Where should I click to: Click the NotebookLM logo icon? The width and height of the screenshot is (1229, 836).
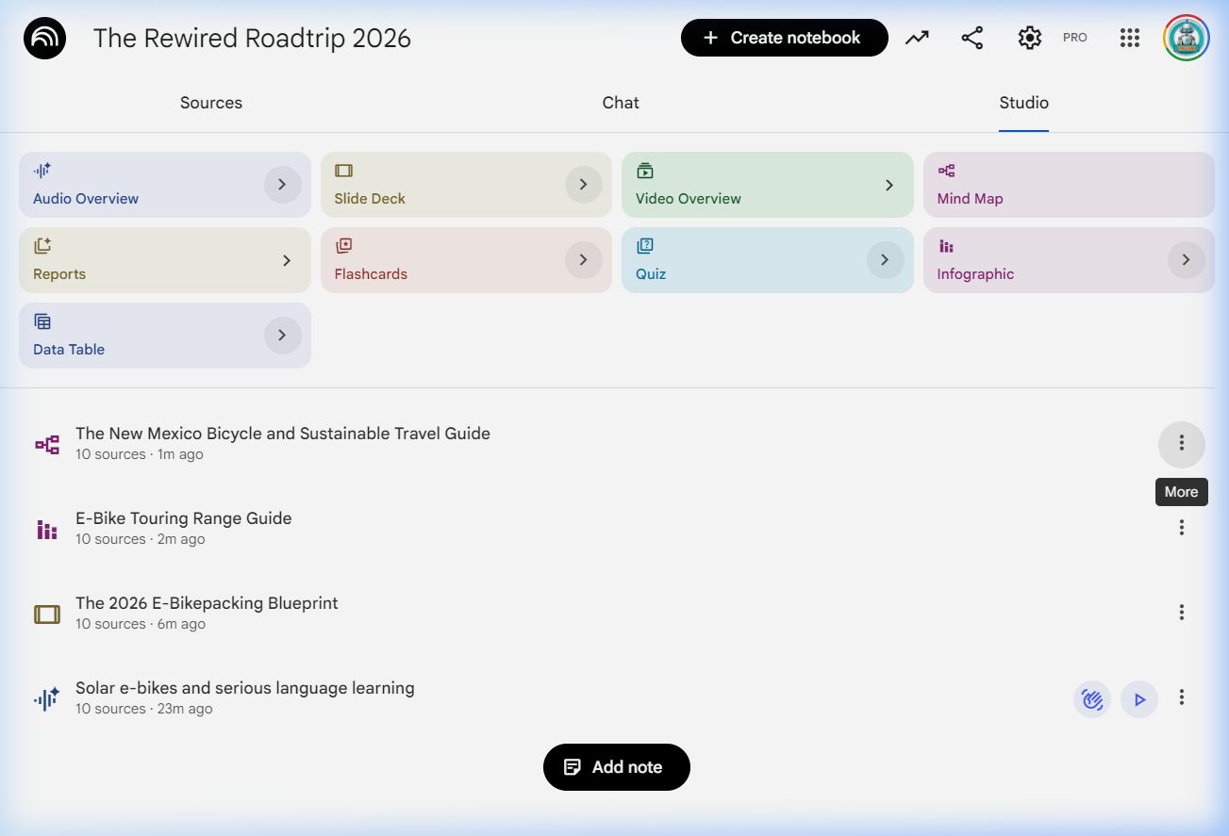(44, 39)
